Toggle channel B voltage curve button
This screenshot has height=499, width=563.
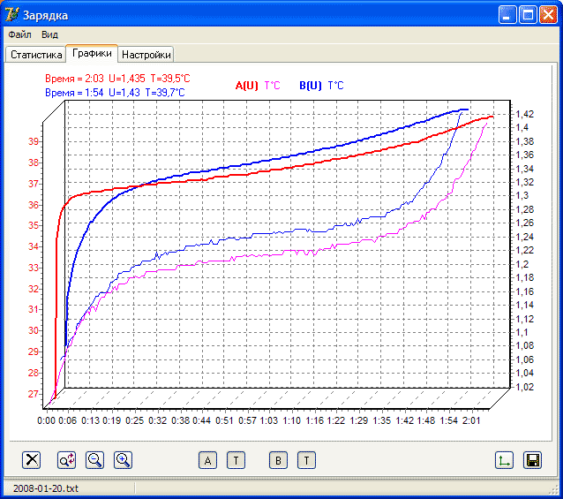click(x=278, y=459)
